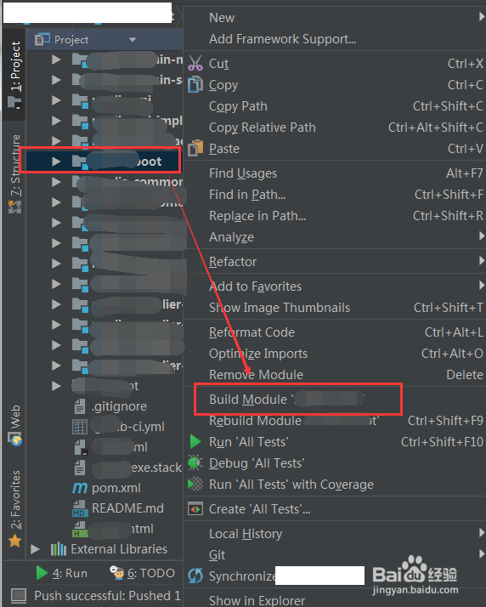This screenshot has height=607, width=486.
Task: Click the table icon beside the ci.yml file
Action: pos(80,427)
